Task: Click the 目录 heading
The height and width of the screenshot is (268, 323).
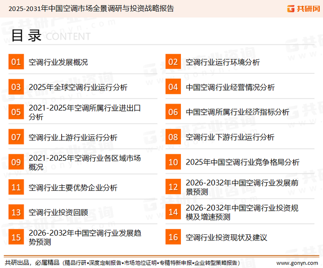Action: [26, 36]
